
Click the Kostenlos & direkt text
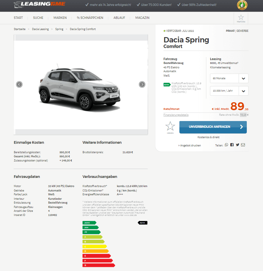[208, 137]
